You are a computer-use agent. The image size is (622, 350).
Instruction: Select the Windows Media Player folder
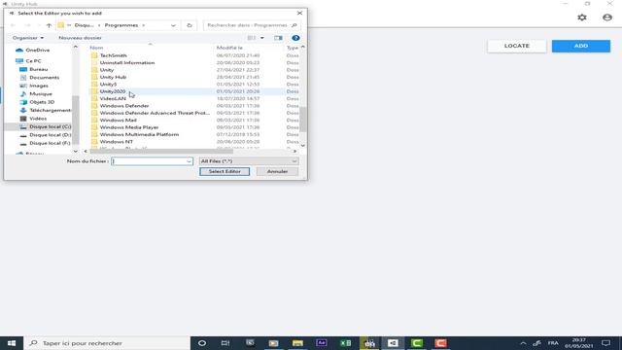click(129, 127)
